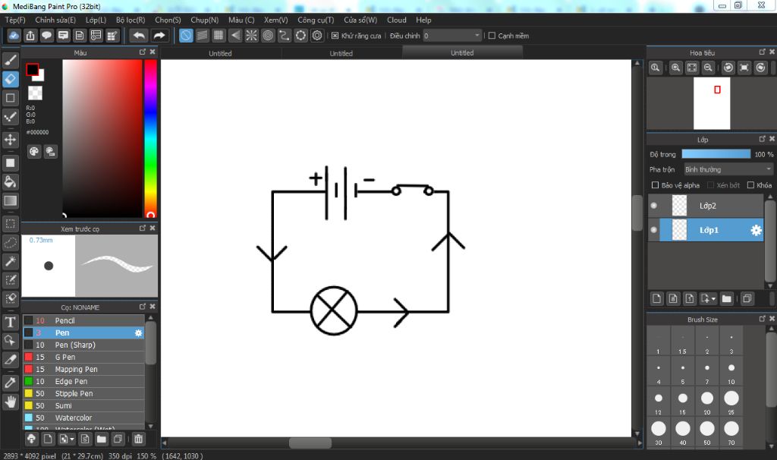This screenshot has width=777, height=460.
Task: Adjust the Độ trong opacity slider
Action: (x=716, y=154)
